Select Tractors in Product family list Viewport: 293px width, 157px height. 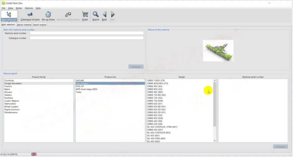point(8,86)
